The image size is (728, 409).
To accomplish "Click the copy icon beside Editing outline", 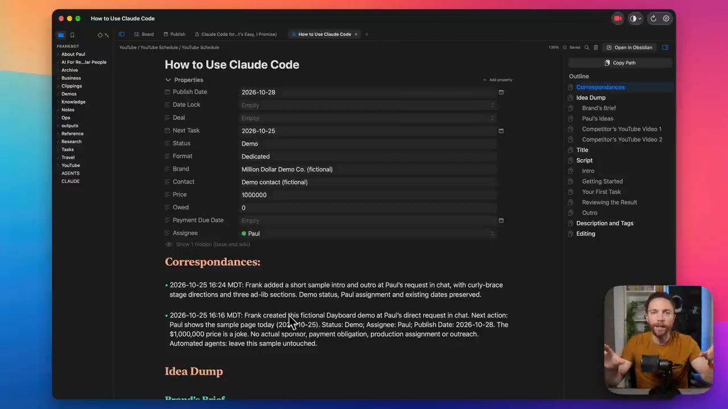I will (570, 234).
